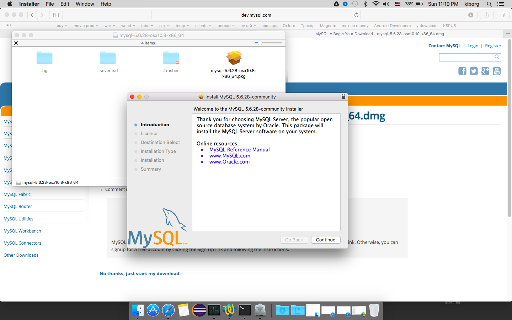
Task: Expand the war bookmarks folder
Action: [110, 26]
